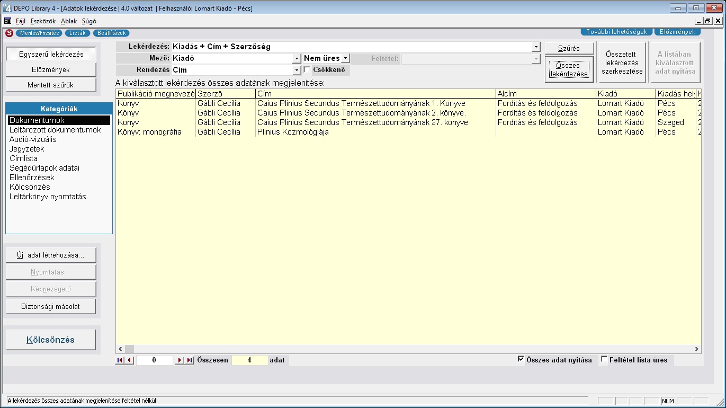
Task: Open the Eszközök menu
Action: click(43, 21)
